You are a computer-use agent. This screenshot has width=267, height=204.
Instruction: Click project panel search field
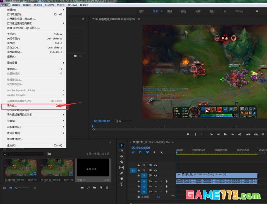point(23,154)
